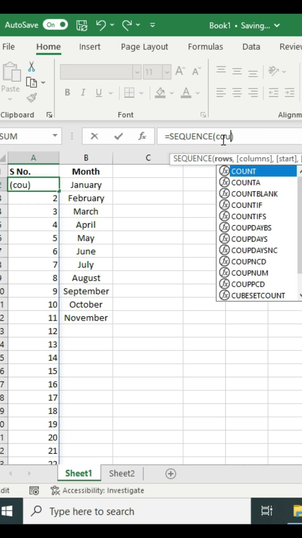
Task: Switch to the Home tab
Action: (x=48, y=47)
